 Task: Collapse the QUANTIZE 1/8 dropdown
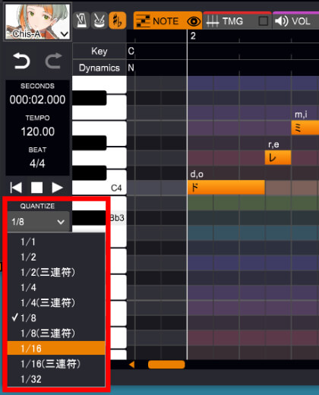click(38, 222)
